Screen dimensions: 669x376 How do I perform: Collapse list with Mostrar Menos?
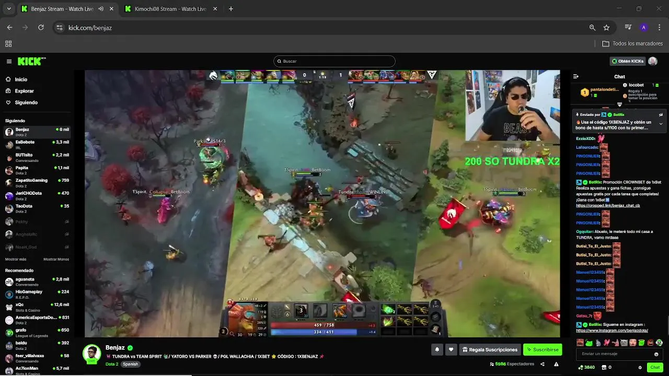click(x=56, y=259)
